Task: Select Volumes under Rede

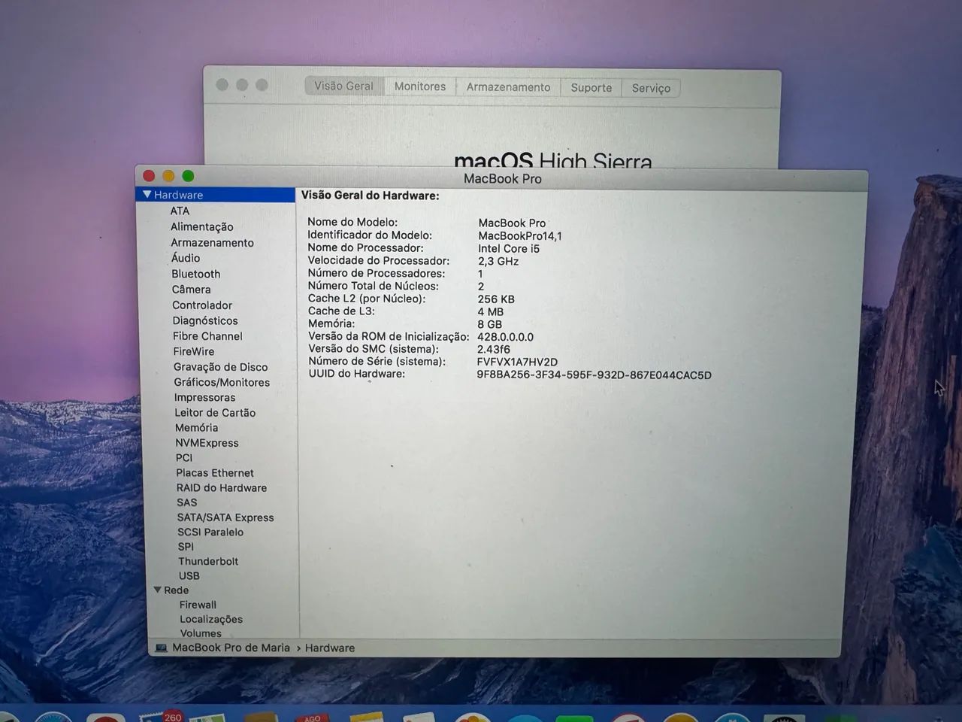Action: coord(201,633)
